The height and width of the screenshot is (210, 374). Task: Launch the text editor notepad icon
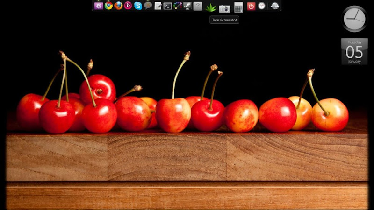(158, 6)
